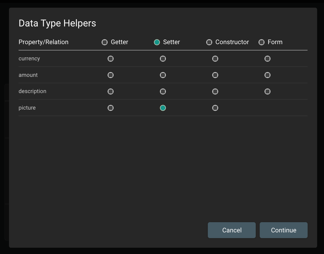Click the Cancel button
This screenshot has height=254, width=324.
231,230
